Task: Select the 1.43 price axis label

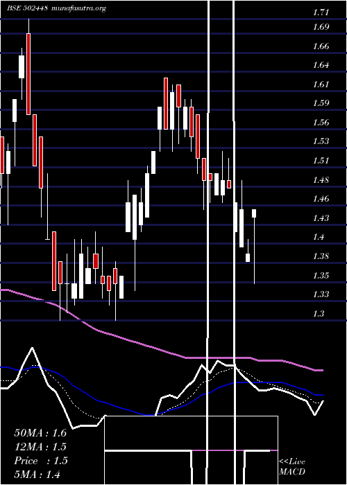Action: click(321, 218)
